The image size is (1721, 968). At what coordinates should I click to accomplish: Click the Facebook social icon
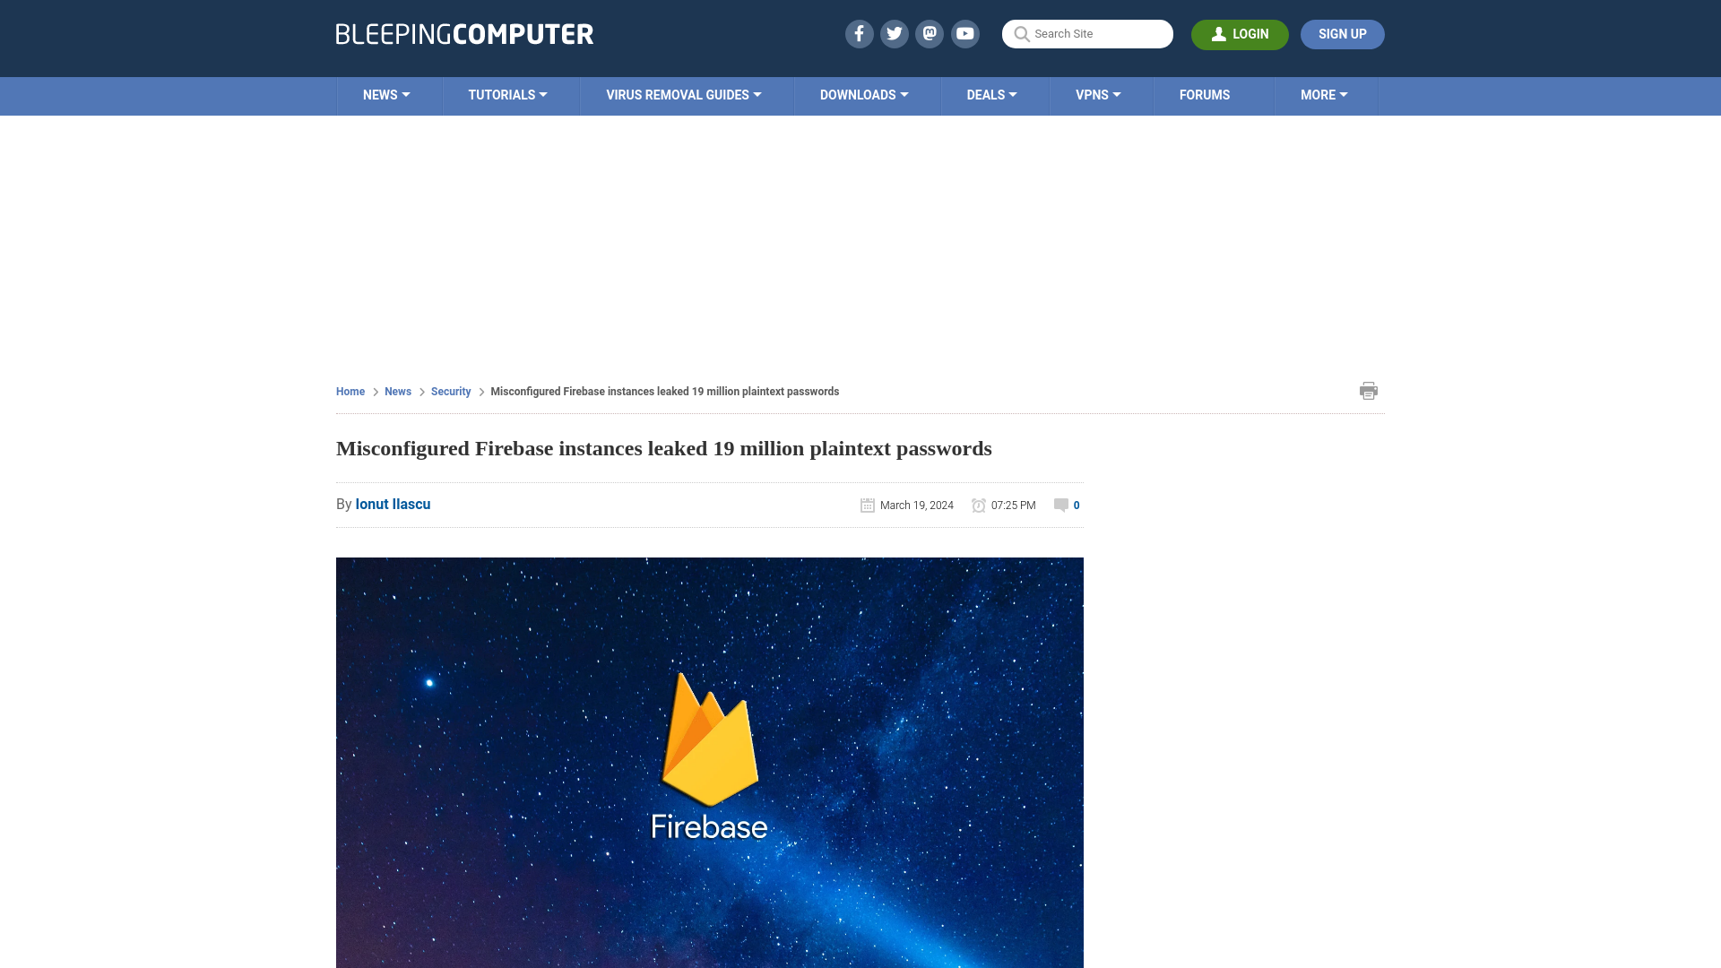coord(858,33)
